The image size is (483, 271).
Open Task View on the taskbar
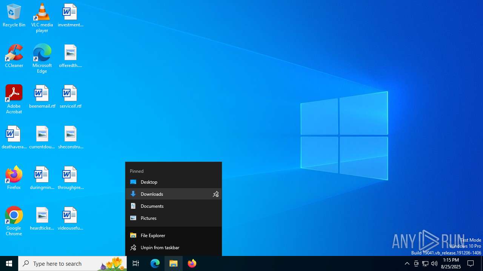pos(136,263)
